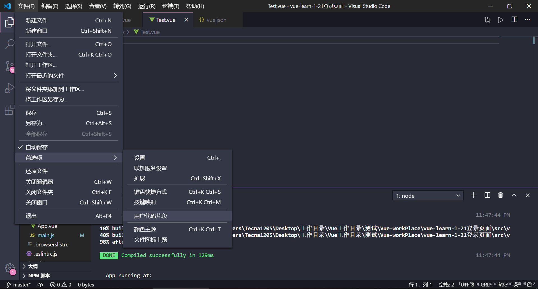Split the editor to the right
The image size is (538, 289).
[514, 20]
